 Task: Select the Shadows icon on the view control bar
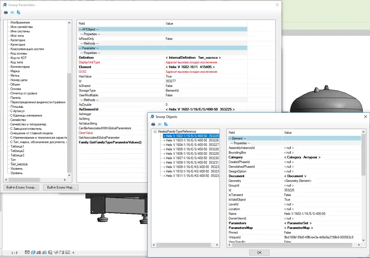44,252
